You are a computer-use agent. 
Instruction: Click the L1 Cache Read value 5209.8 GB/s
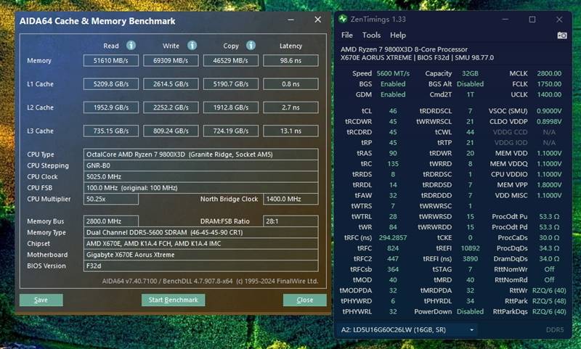[111, 84]
